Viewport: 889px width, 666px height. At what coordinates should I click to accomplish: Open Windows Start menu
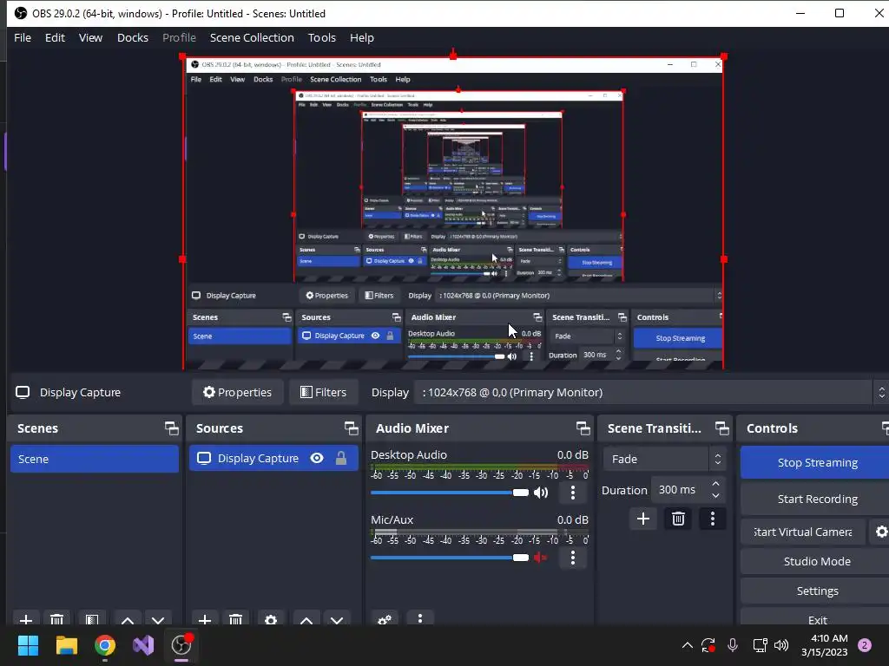28,645
